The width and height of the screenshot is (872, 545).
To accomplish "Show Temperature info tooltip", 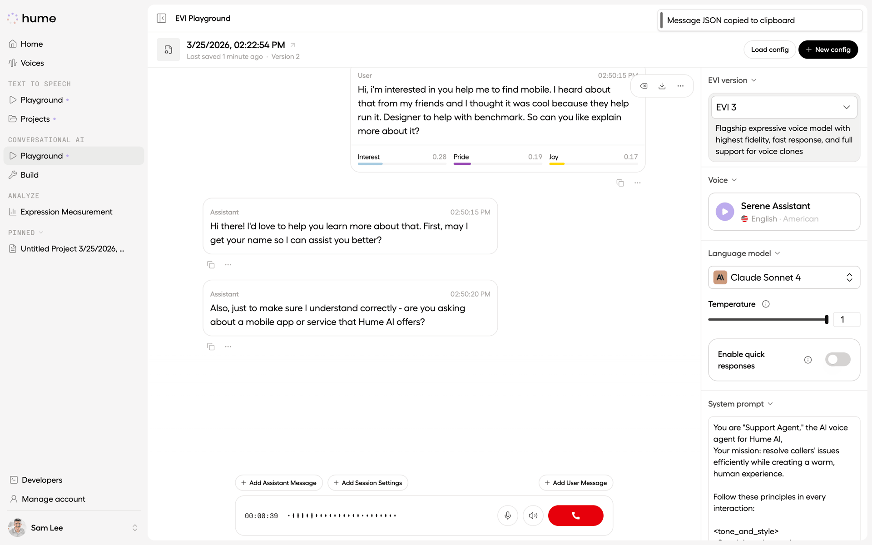I will (x=766, y=304).
